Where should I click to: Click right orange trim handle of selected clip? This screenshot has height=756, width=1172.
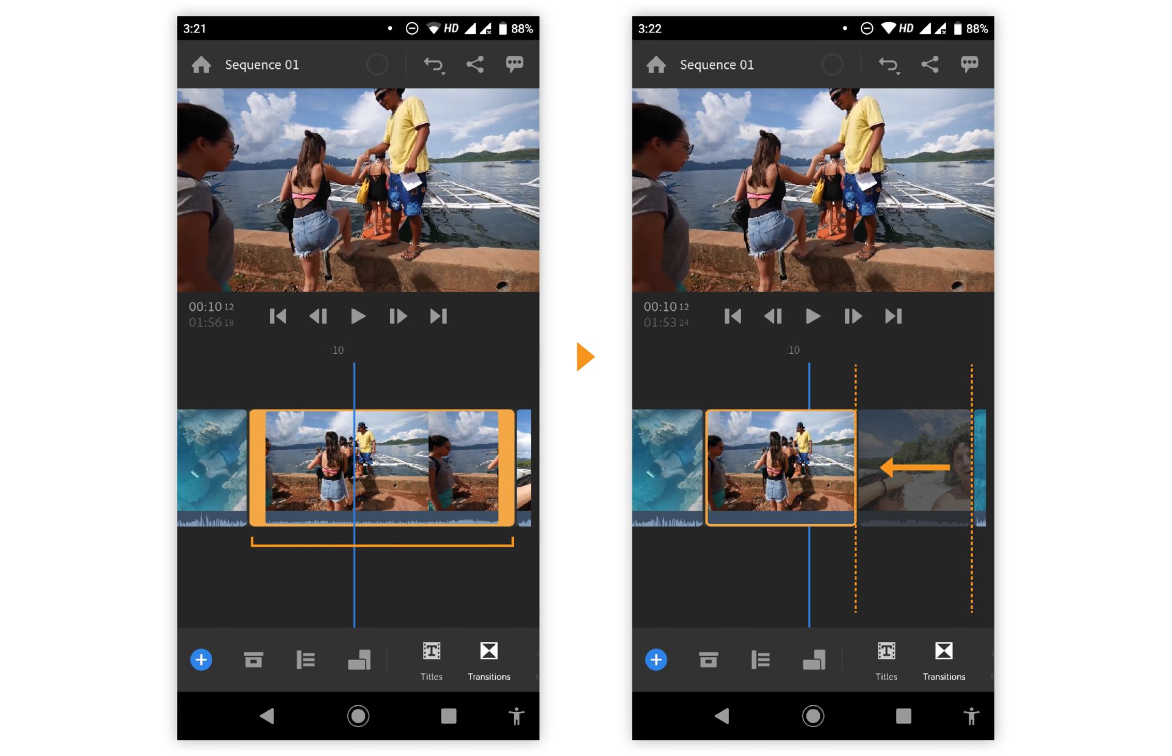click(506, 467)
